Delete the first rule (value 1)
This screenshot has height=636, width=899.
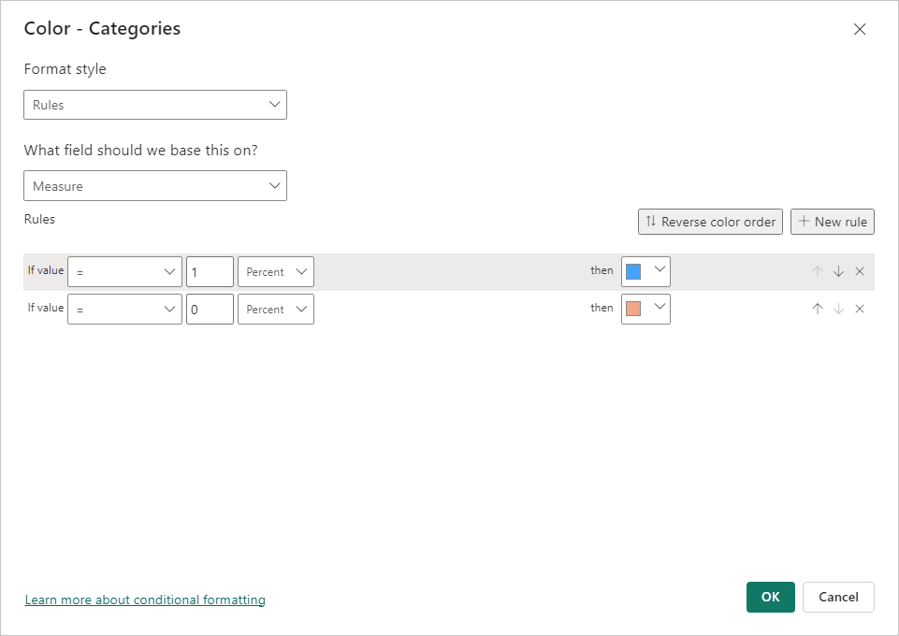tap(860, 271)
